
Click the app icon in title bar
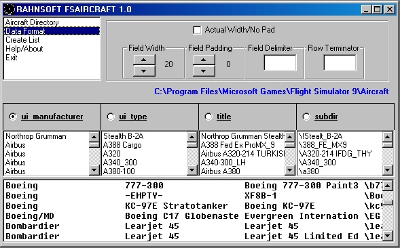pyautogui.click(x=10, y=9)
